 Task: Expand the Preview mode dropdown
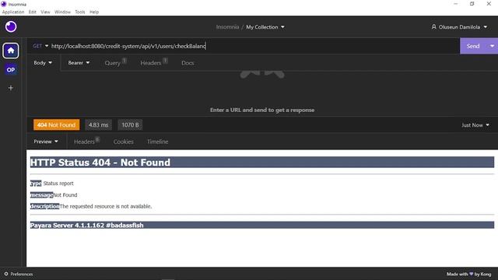(x=46, y=142)
